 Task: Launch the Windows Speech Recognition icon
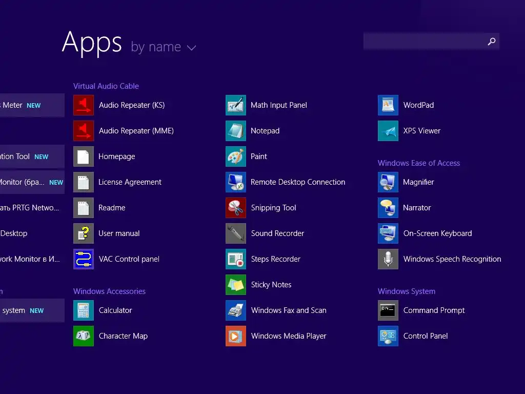[388, 259]
